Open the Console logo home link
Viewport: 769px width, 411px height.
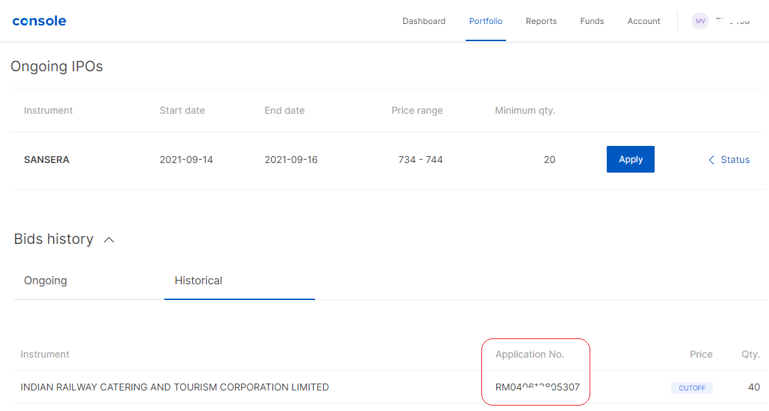pyautogui.click(x=39, y=21)
